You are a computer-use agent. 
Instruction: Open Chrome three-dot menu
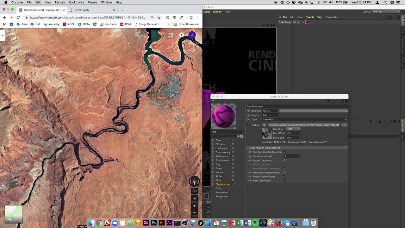(x=198, y=17)
